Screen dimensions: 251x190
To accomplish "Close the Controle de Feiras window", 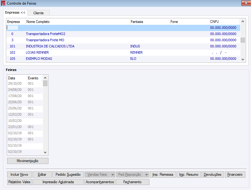I will 246,3.
